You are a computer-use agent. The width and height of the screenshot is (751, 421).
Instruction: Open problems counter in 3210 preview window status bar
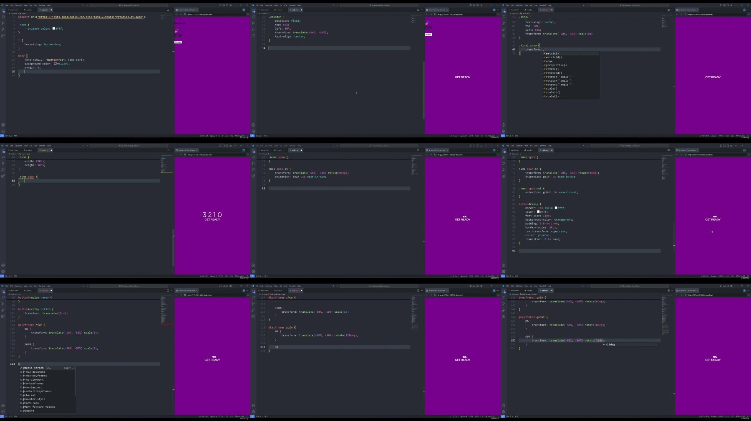click(x=9, y=276)
